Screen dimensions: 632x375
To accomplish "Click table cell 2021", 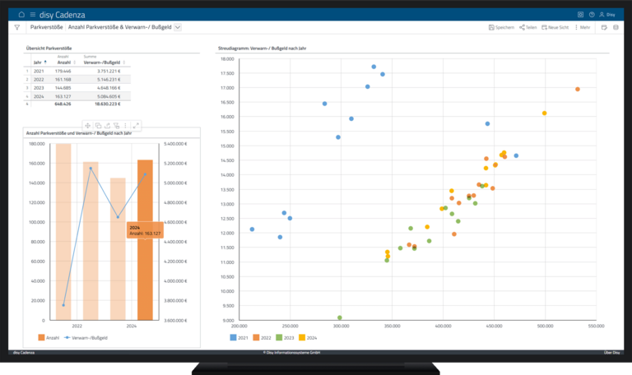I will coord(39,72).
